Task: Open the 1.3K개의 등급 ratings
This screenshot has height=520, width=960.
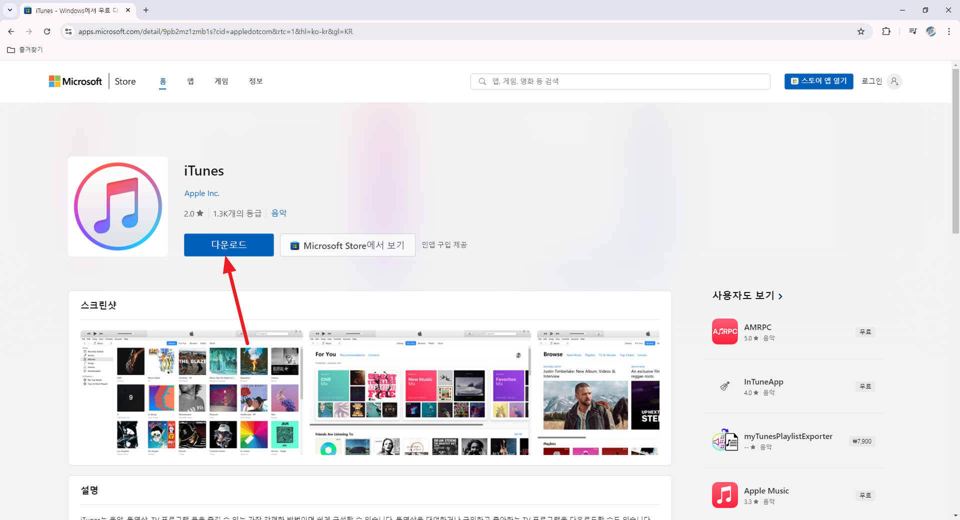Action: click(237, 213)
